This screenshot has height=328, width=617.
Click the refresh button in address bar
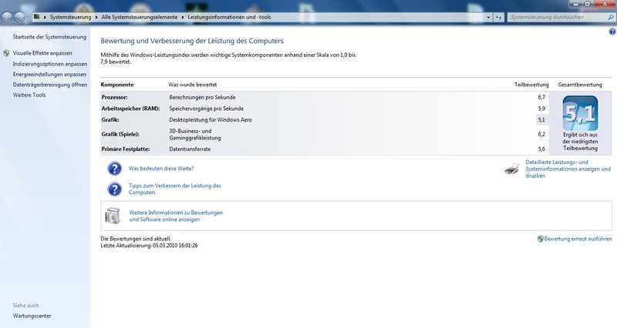(x=498, y=17)
